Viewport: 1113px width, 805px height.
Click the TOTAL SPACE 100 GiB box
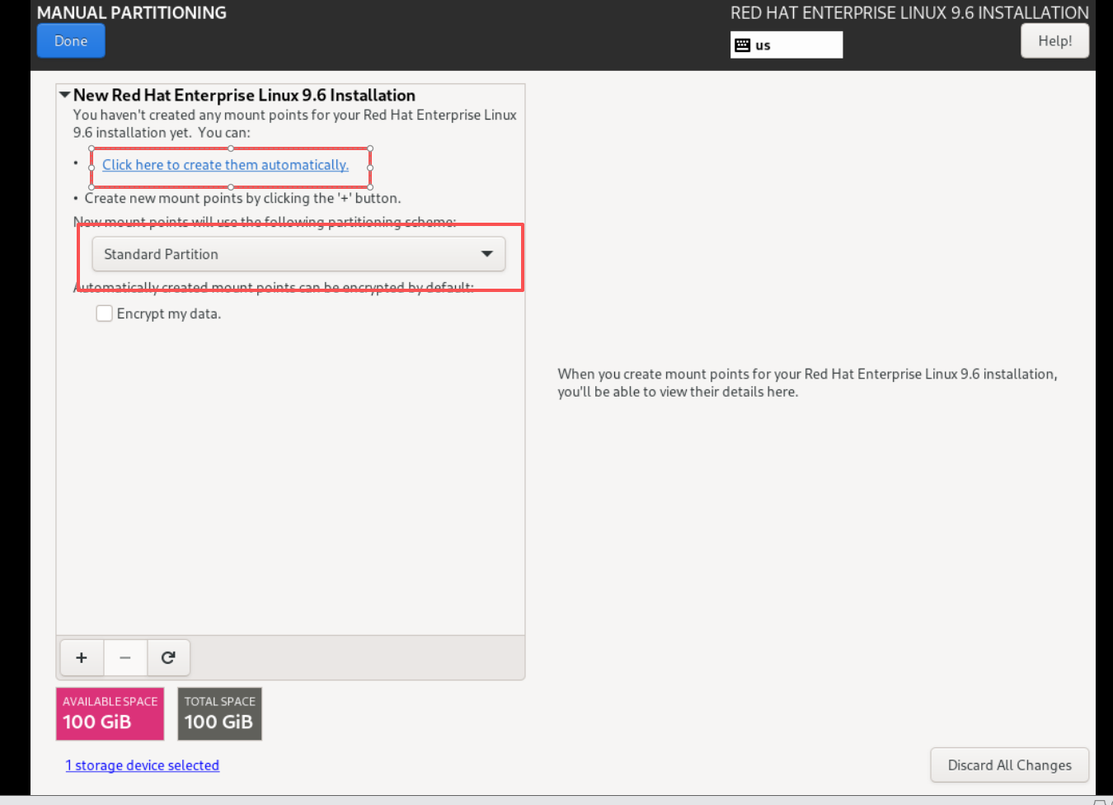click(x=219, y=713)
